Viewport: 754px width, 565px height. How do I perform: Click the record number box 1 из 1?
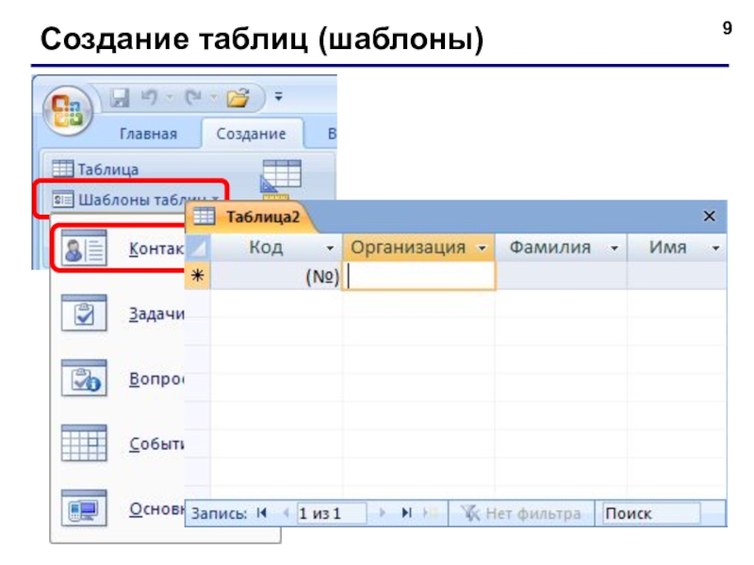pyautogui.click(x=332, y=513)
